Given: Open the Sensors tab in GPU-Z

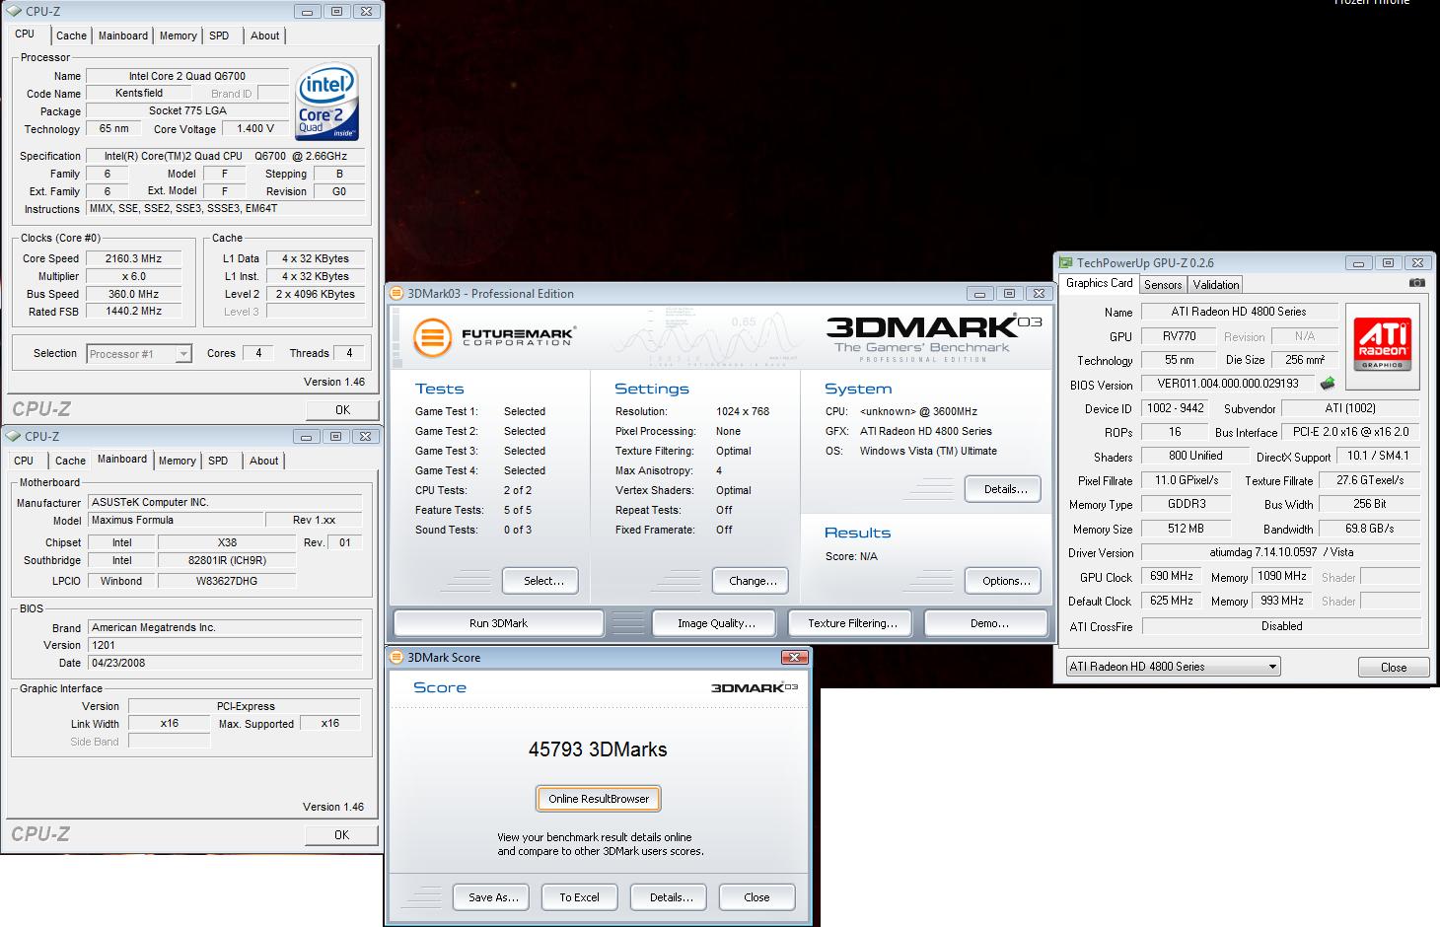Looking at the screenshot, I should [x=1163, y=284].
